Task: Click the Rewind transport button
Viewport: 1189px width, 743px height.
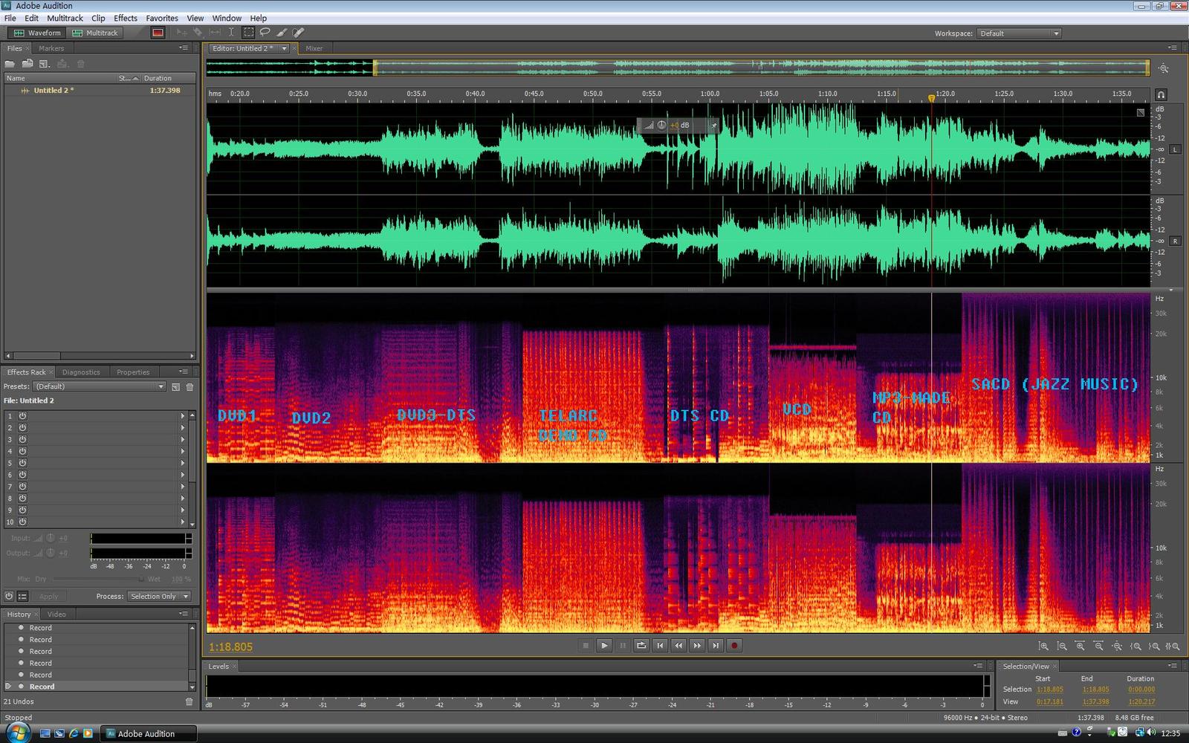Action: click(678, 646)
